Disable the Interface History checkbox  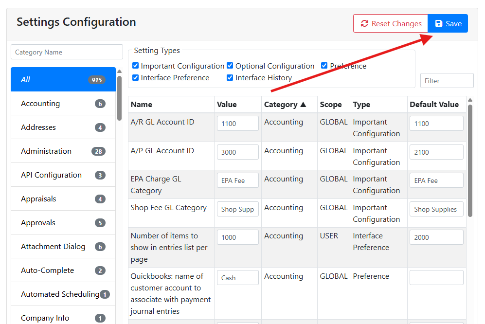[231, 77]
